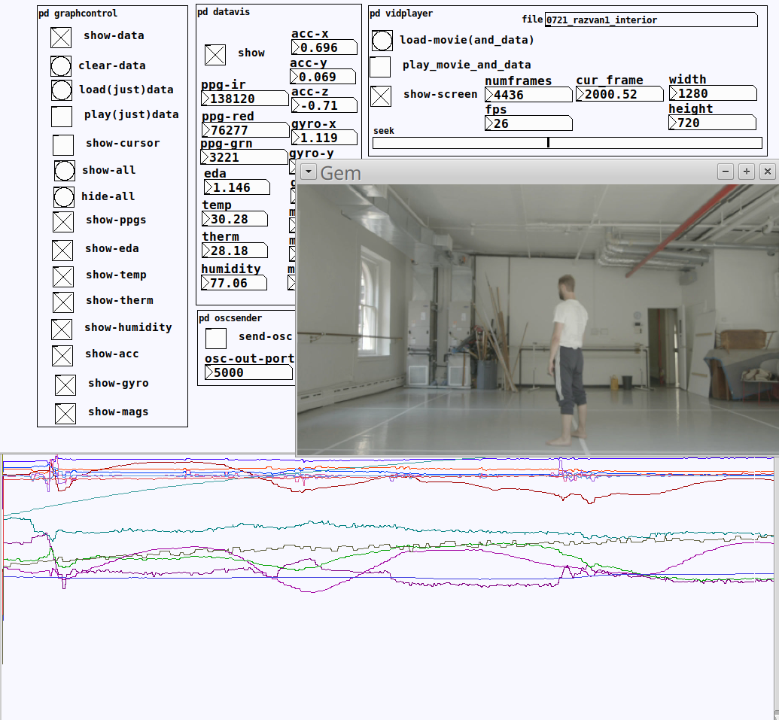Maximize the Gem video window
The height and width of the screenshot is (720, 779).
pyautogui.click(x=746, y=172)
